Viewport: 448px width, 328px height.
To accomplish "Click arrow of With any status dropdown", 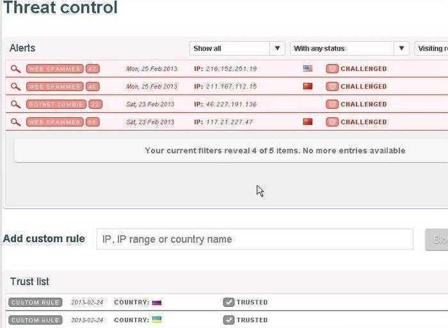I will pos(401,49).
